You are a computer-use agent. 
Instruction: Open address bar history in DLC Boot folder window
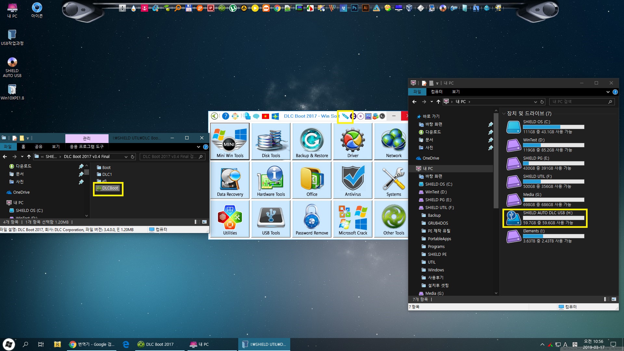pos(126,157)
